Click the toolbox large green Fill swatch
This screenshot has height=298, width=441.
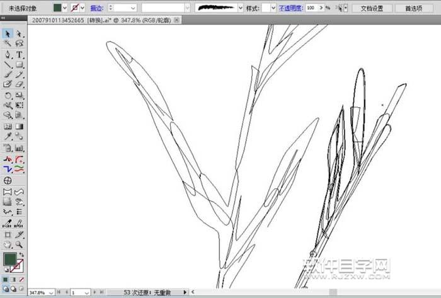pyautogui.click(x=10, y=259)
